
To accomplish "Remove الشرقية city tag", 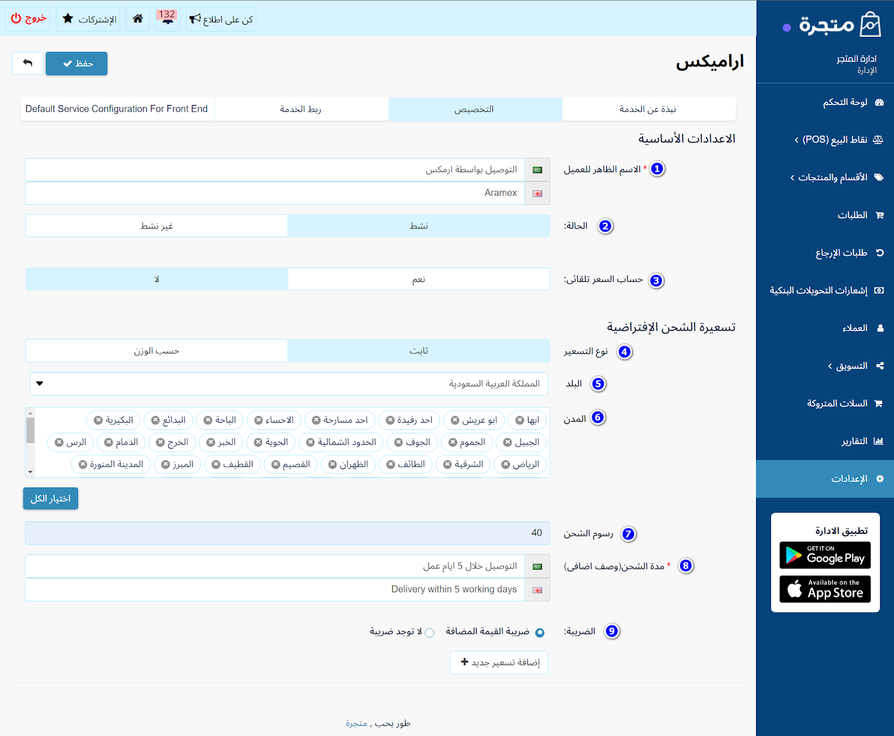I will coord(448,464).
